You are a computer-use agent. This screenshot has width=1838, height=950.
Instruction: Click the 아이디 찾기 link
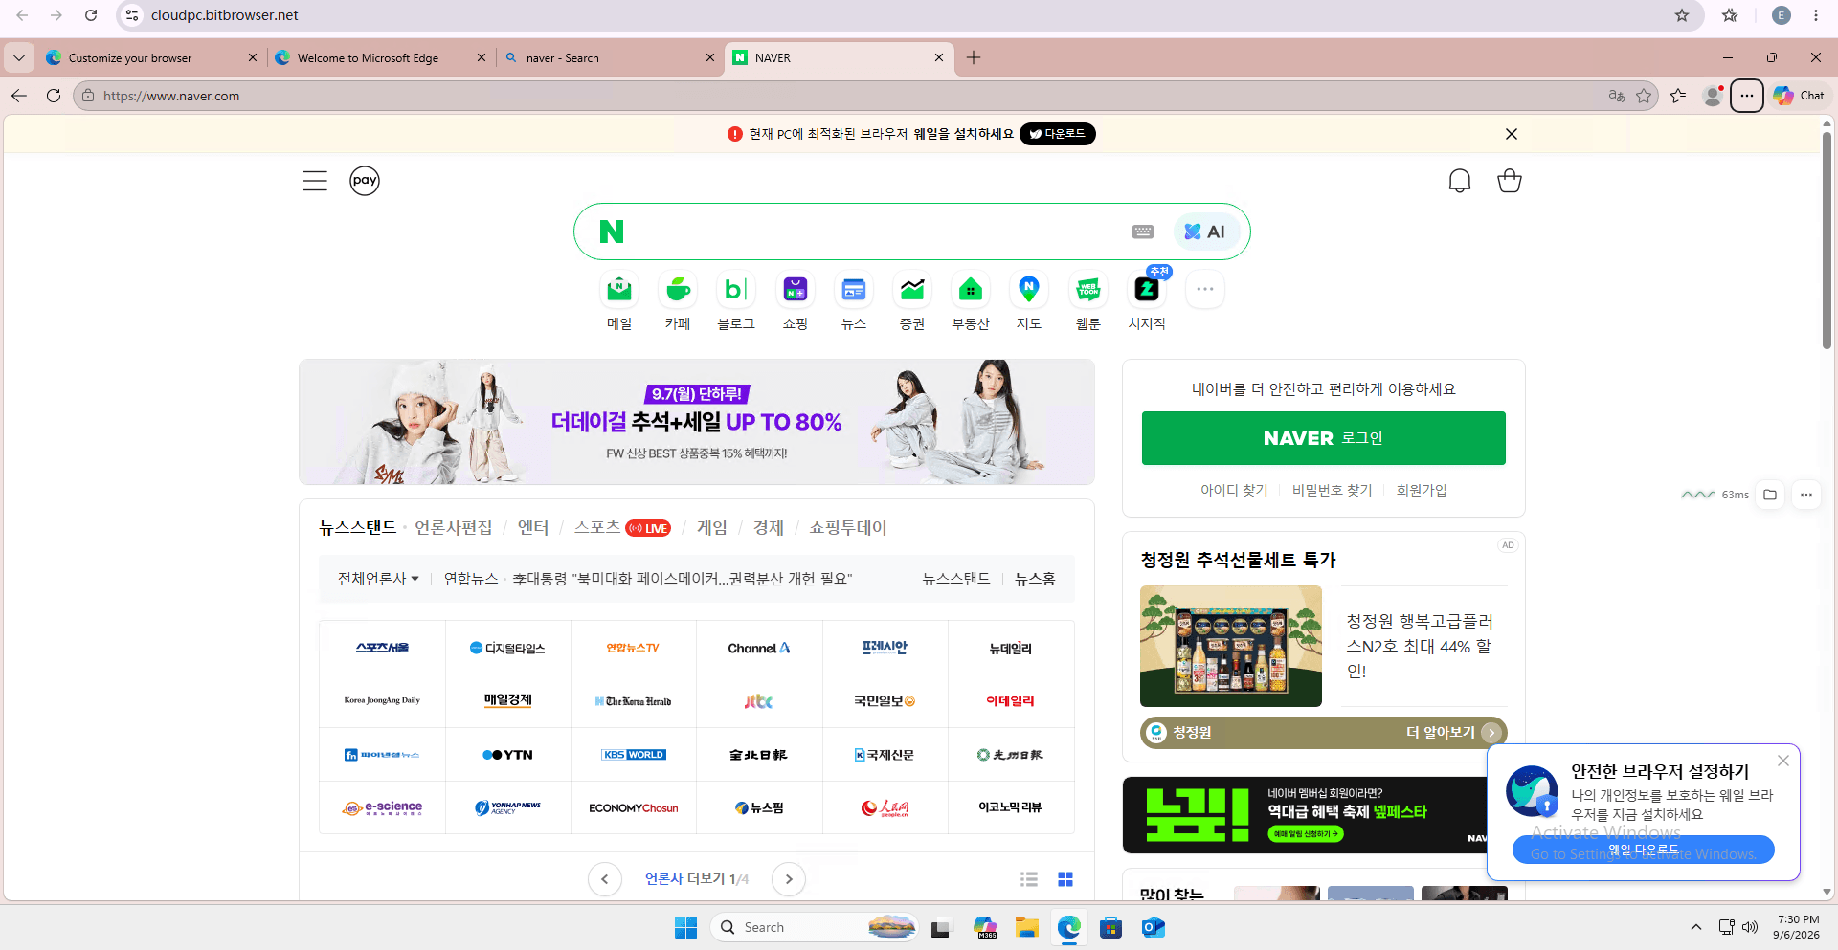click(1234, 490)
